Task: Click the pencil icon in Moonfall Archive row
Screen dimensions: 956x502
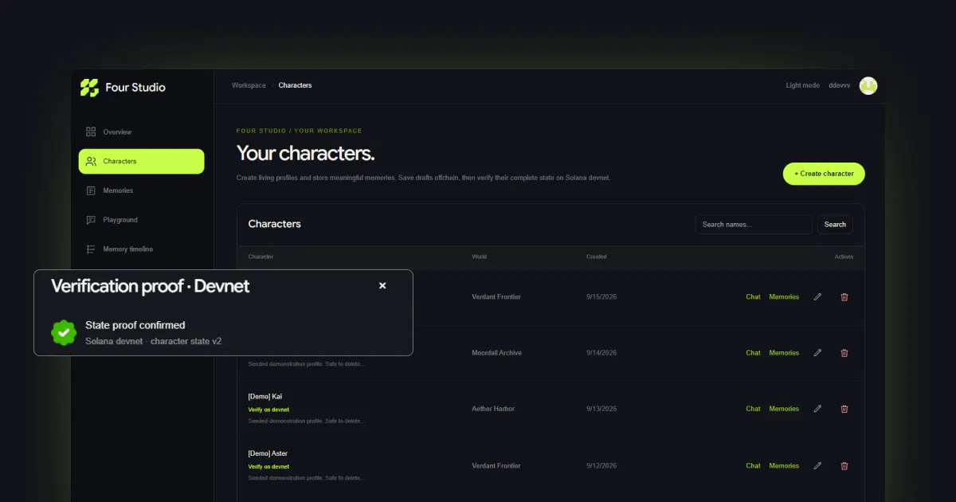Action: coord(817,353)
